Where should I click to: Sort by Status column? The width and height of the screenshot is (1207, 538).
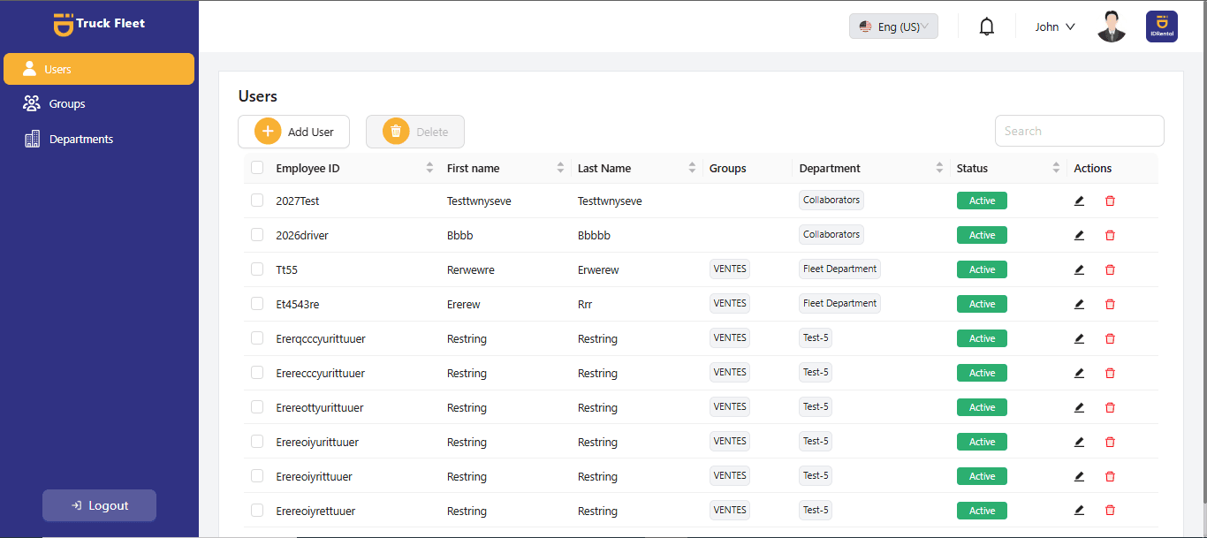1056,168
